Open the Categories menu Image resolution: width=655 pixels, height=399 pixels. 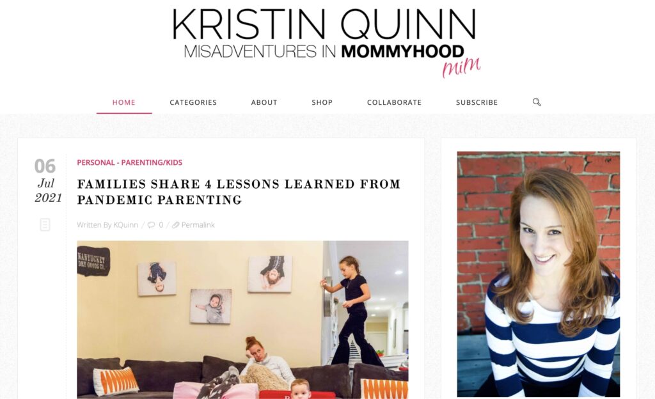tap(193, 102)
